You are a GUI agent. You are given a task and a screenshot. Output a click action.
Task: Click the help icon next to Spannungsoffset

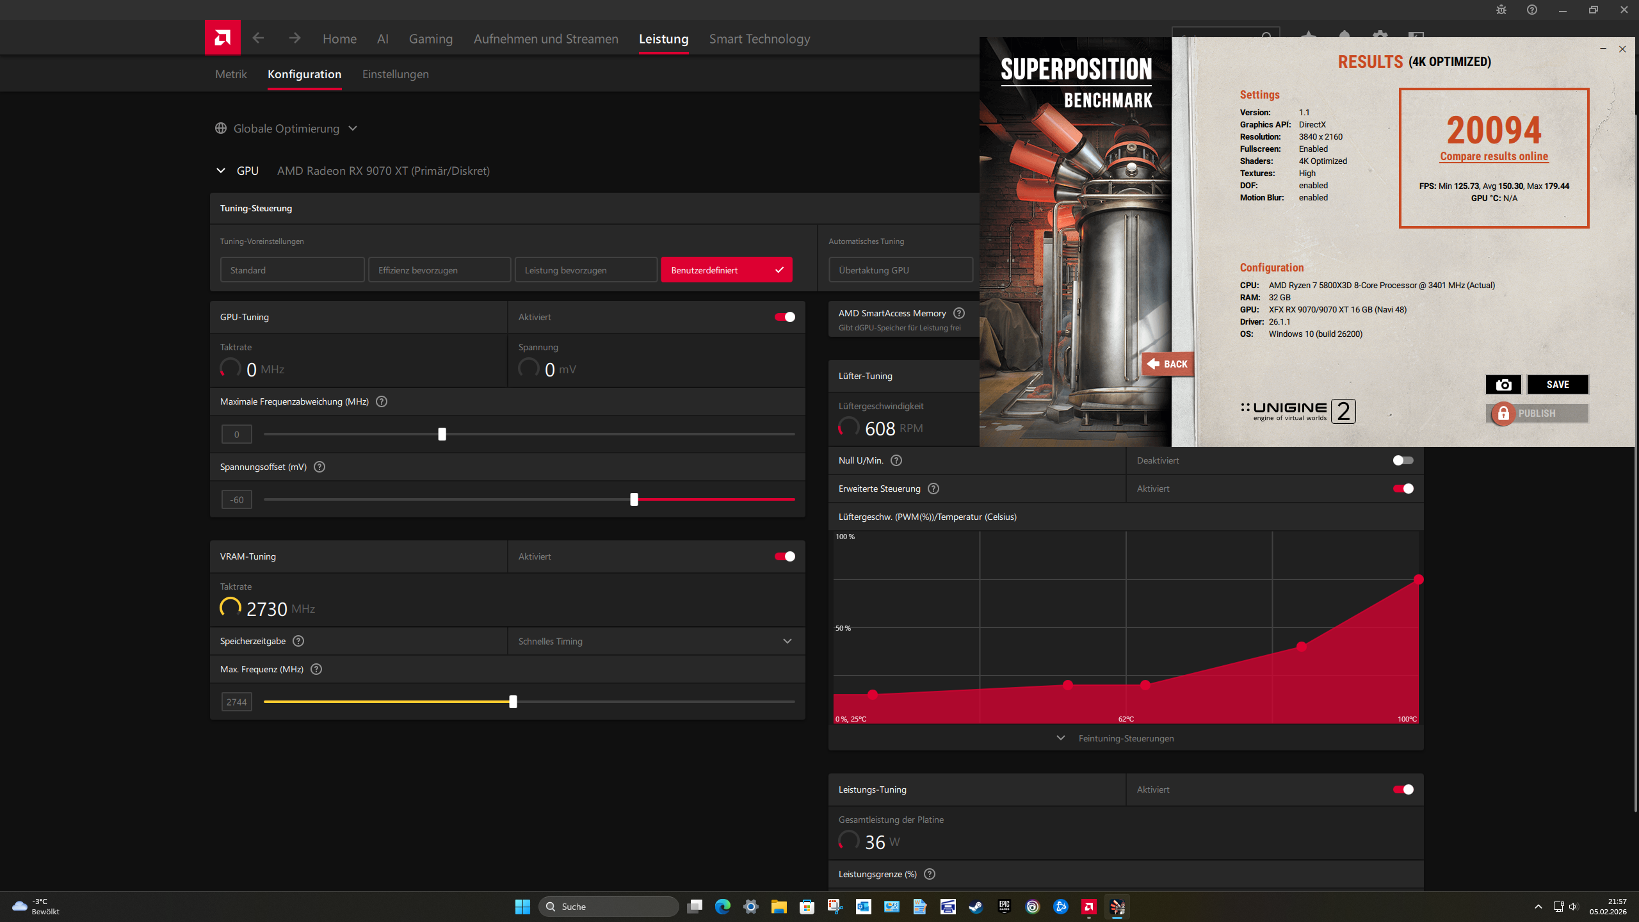(319, 467)
